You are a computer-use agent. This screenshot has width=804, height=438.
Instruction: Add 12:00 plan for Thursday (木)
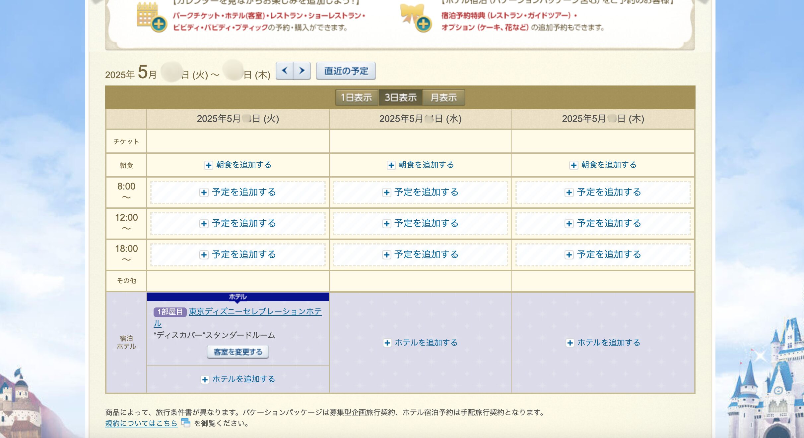(603, 223)
